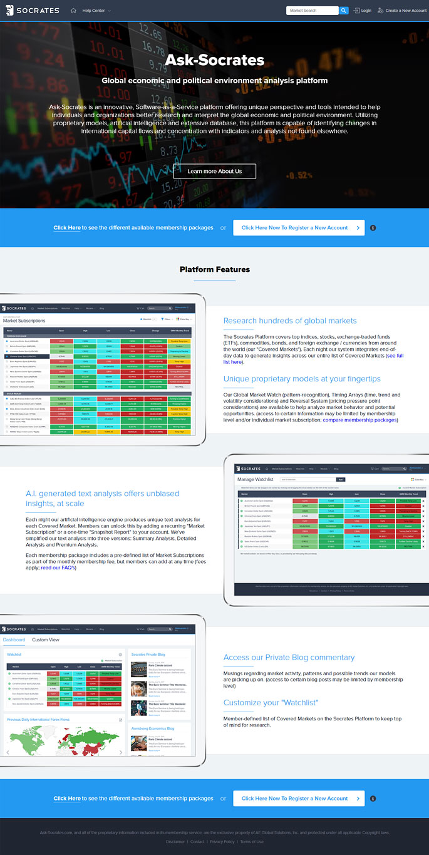Click the 'Ask-Socrates' hero title
The width and height of the screenshot is (429, 855).
point(215,61)
